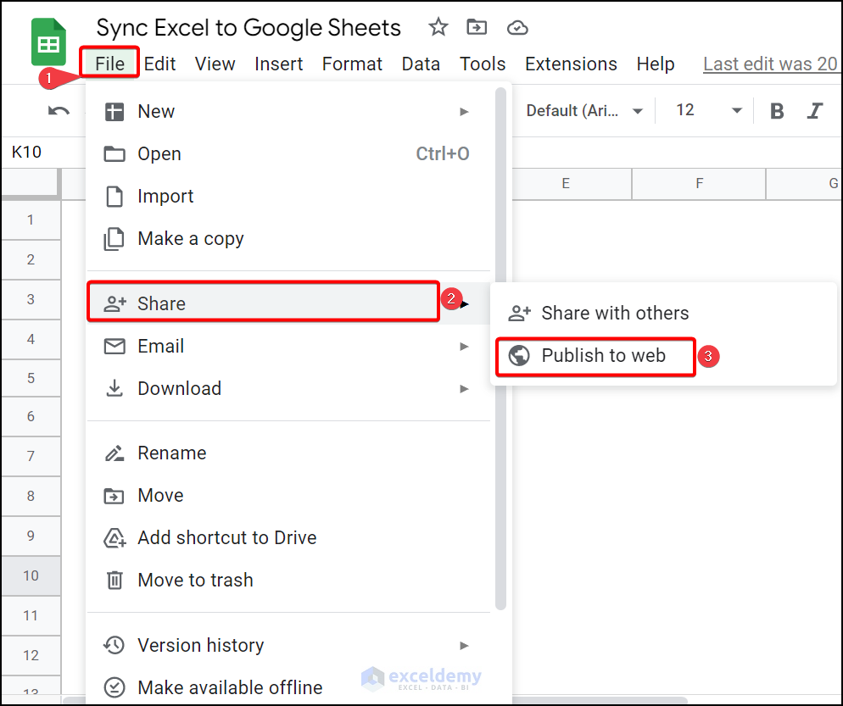This screenshot has width=843, height=706.
Task: Expand the Download submenu
Action: pos(464,389)
